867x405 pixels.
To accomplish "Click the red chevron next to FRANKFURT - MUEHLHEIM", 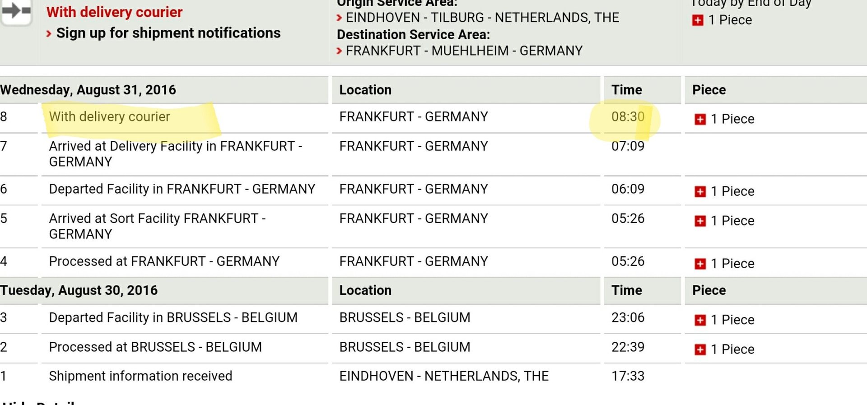I will 339,51.
